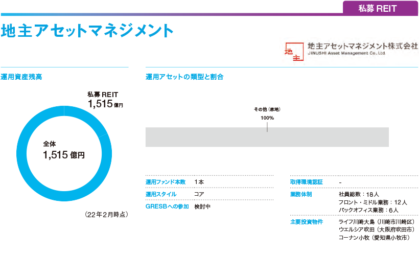Viewport: 419px width, 253px height.
Task: Click the GRESBへの参加 label
Action: point(167,206)
